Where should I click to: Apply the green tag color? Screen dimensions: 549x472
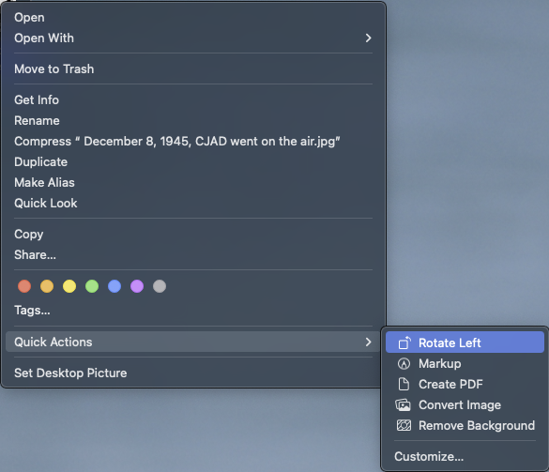92,286
